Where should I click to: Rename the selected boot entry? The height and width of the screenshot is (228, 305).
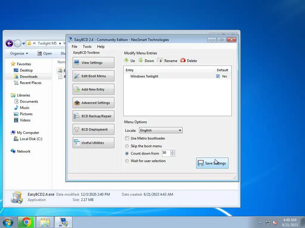(x=167, y=61)
